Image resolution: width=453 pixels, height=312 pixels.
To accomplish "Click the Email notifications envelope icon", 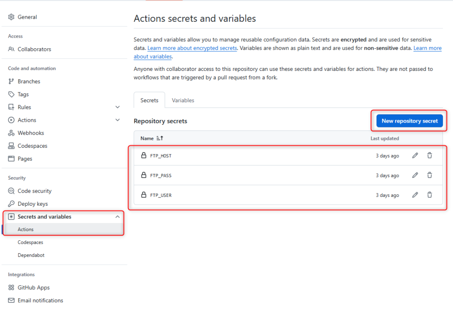I will coord(11,300).
